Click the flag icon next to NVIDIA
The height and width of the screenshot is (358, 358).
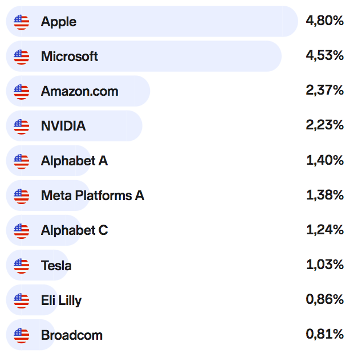tap(21, 126)
